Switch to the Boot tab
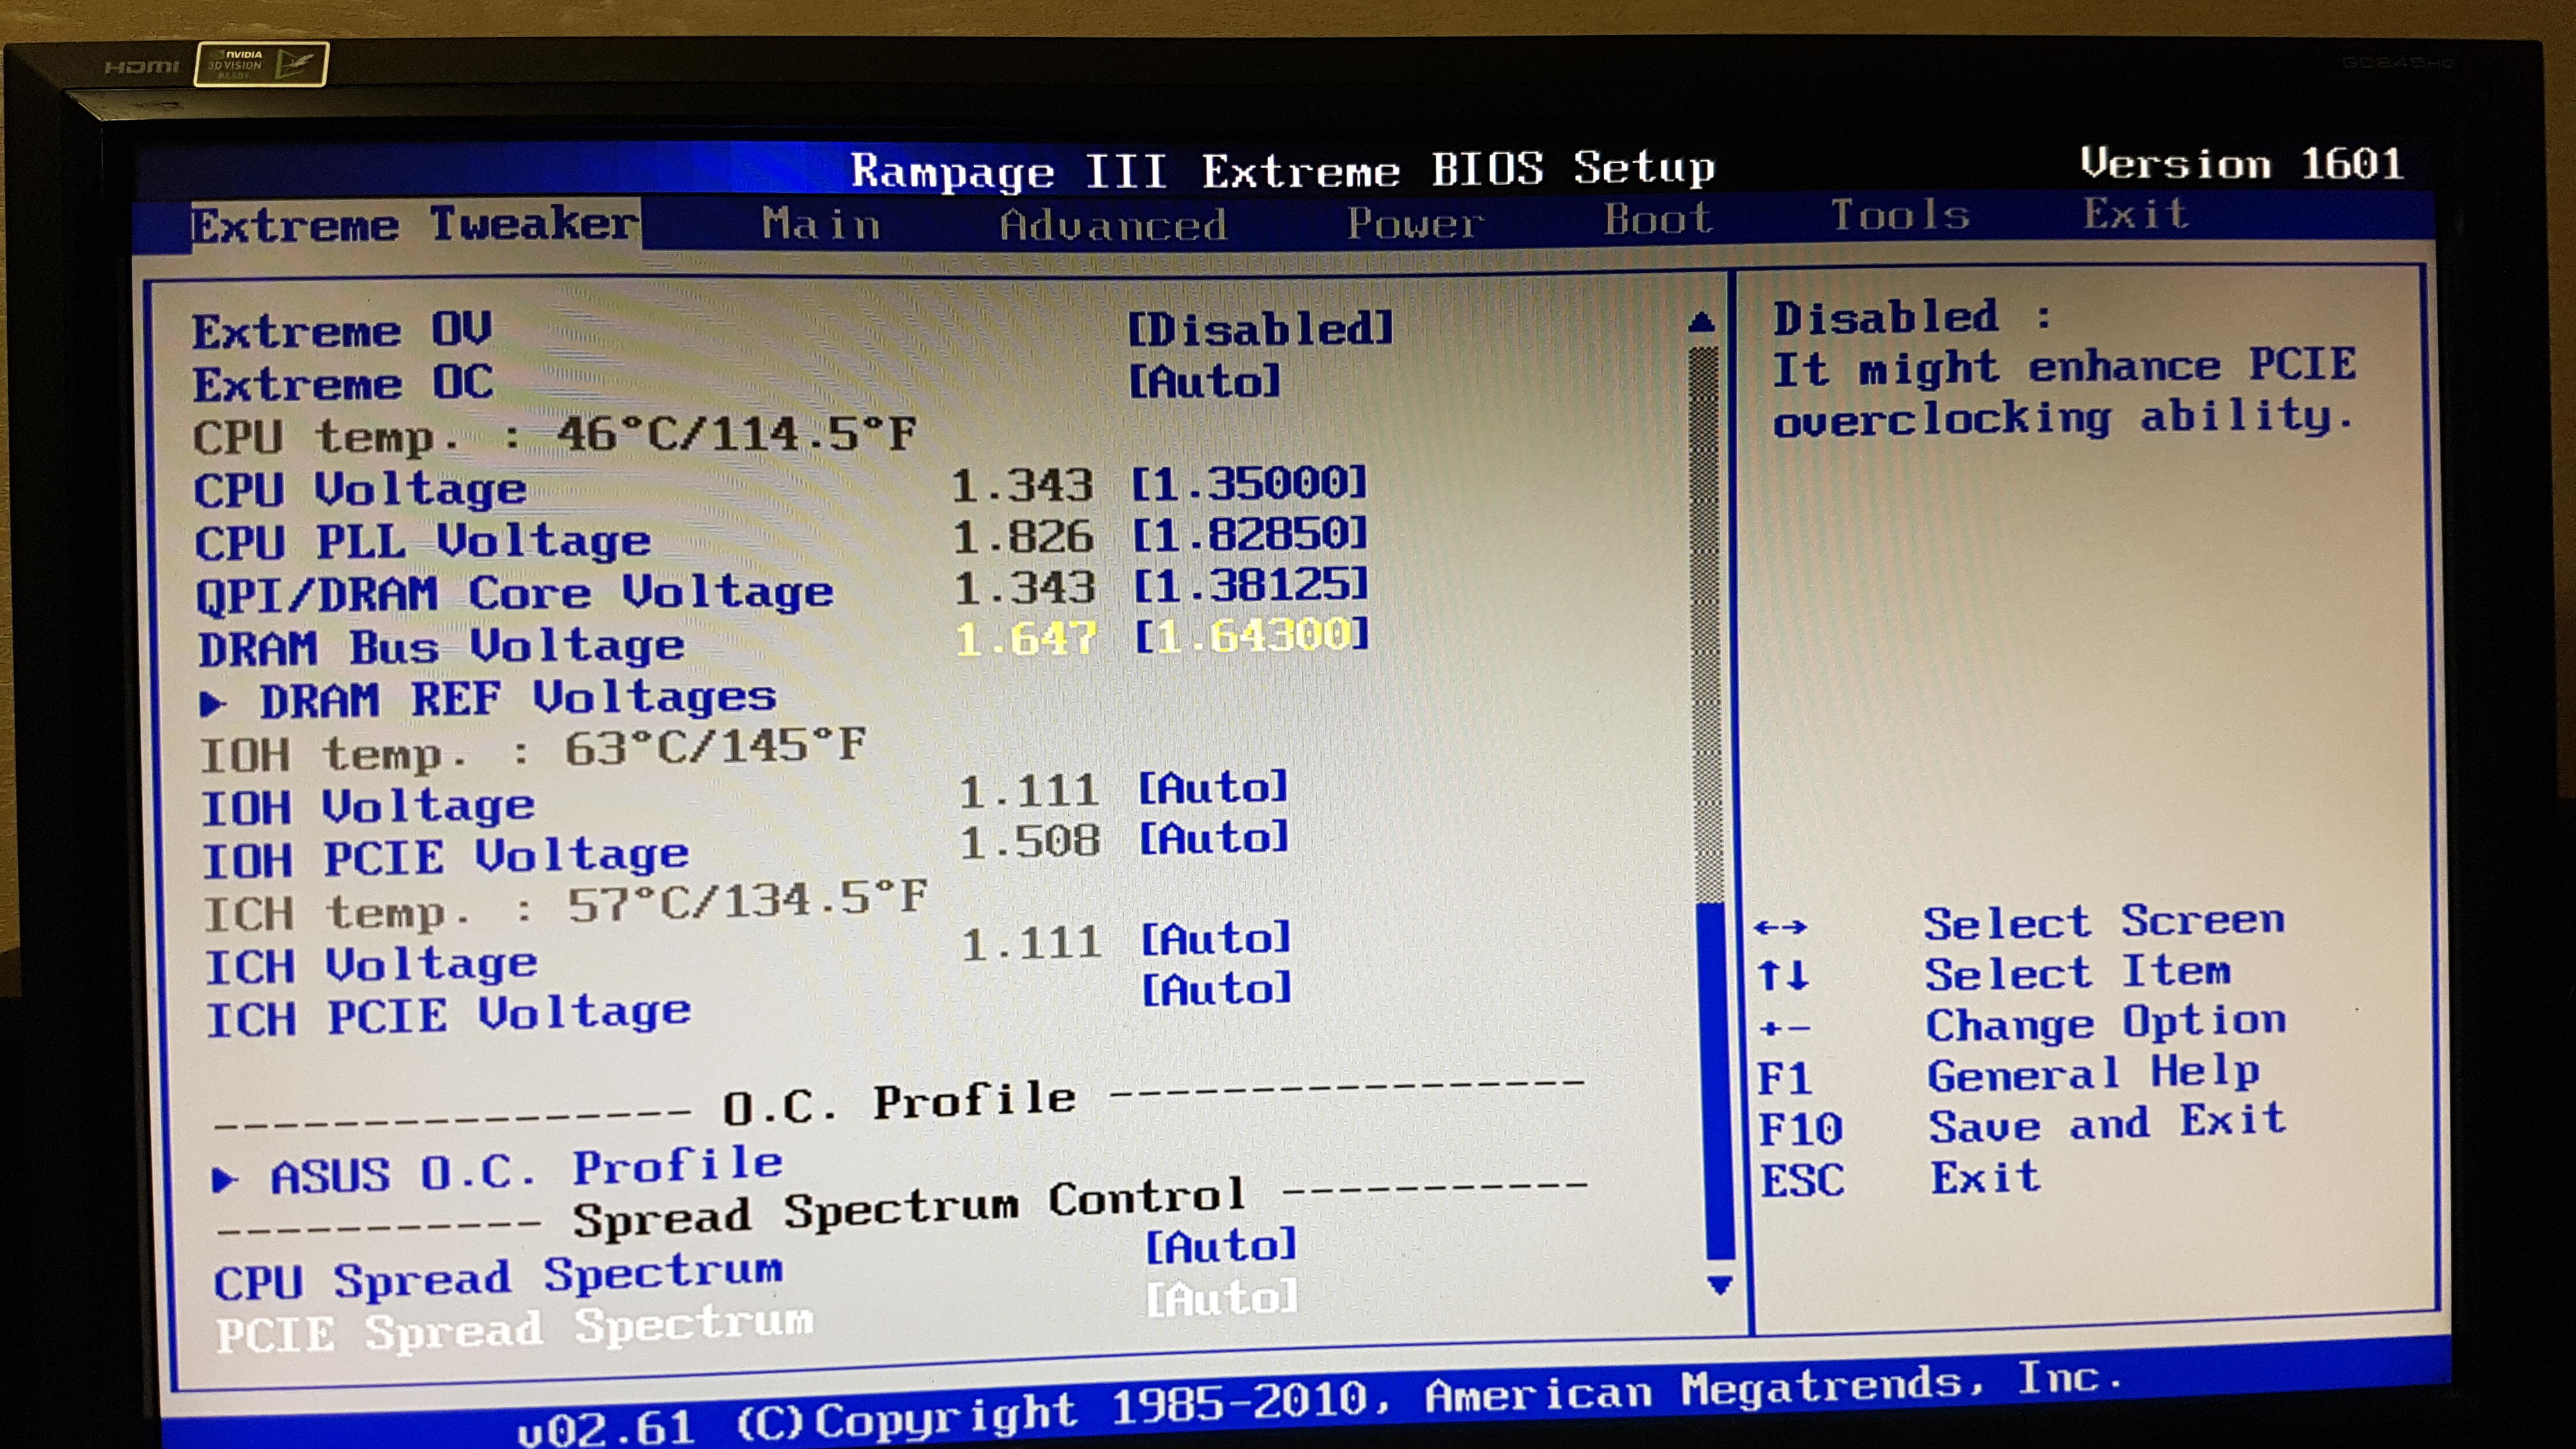Image resolution: width=2576 pixels, height=1449 pixels. pos(1658,219)
